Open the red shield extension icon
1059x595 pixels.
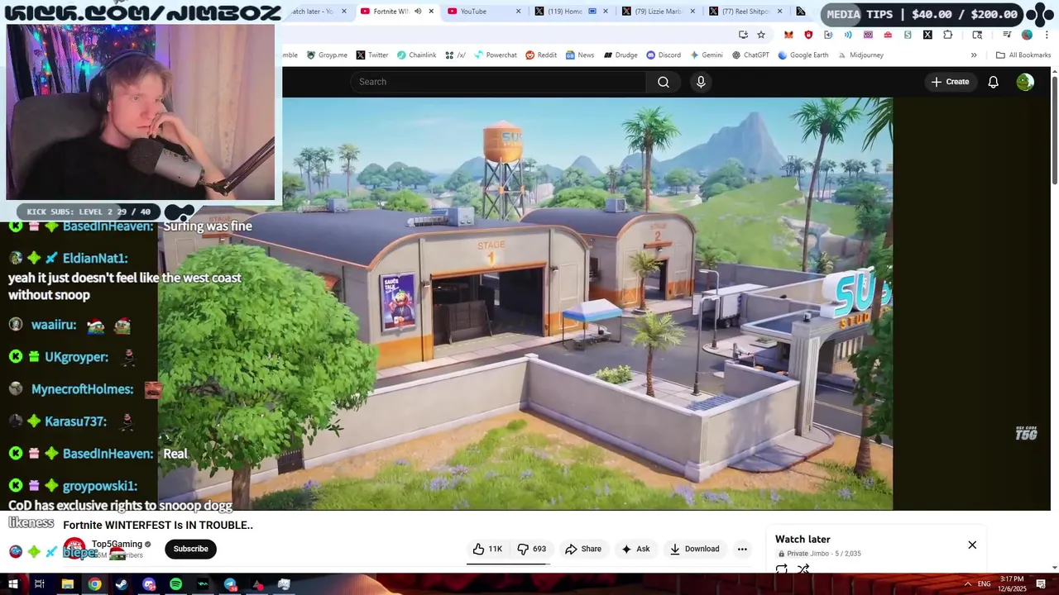[x=808, y=35]
